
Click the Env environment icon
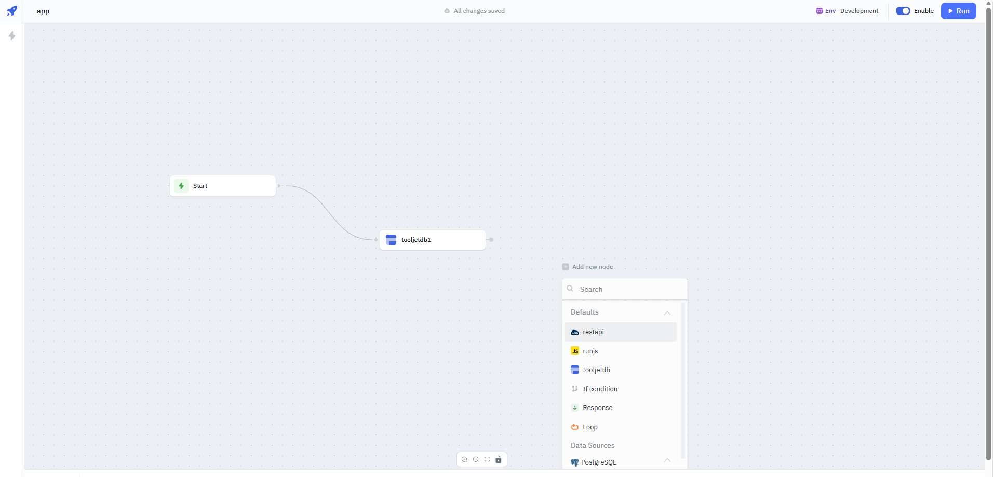[820, 11]
